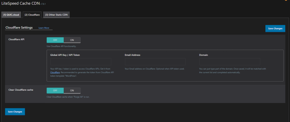The width and height of the screenshot is (290, 122).
Task: Click the bottom Save Changes button
Action: (15, 112)
